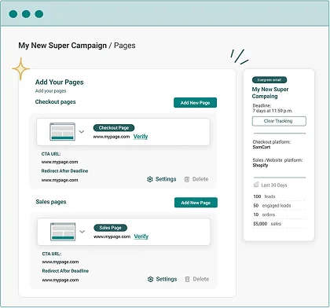
Task: Open Settings gear icon for sales page
Action: click(150, 279)
